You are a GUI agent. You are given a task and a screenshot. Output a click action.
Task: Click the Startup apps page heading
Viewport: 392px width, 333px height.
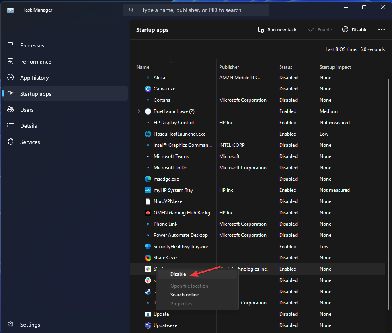(x=152, y=30)
